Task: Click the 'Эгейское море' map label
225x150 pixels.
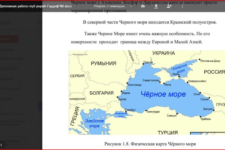Action: (94, 123)
